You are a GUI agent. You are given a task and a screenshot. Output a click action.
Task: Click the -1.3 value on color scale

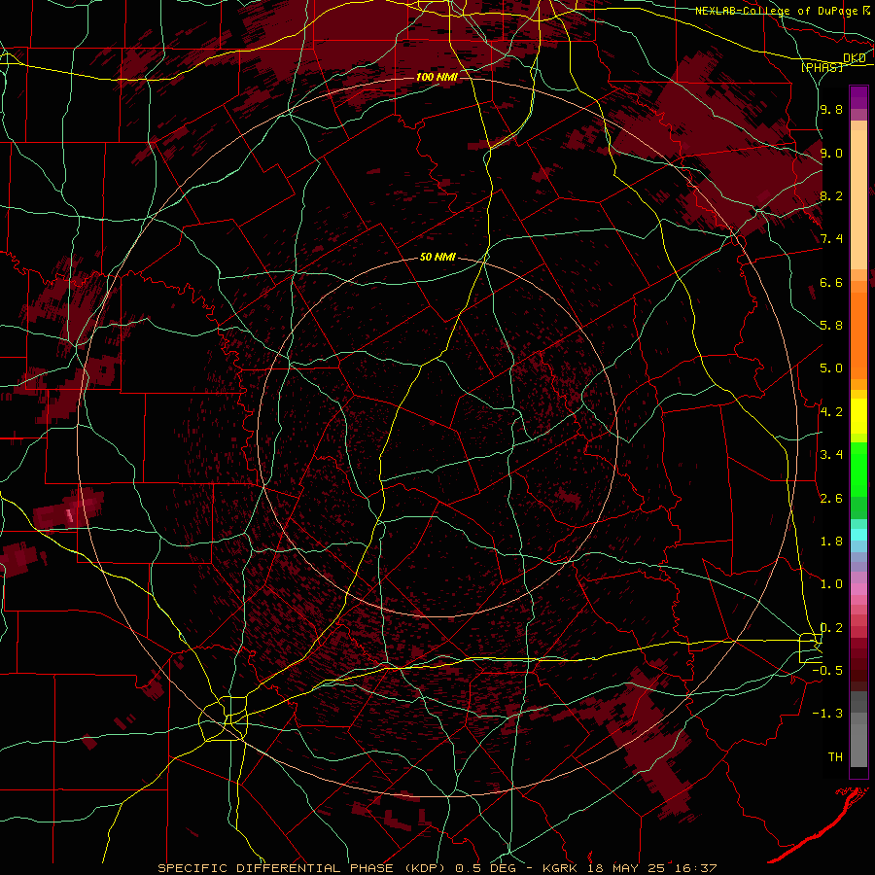tap(827, 714)
